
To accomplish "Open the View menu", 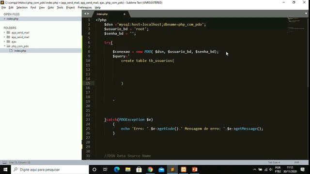I will coord(42,8).
